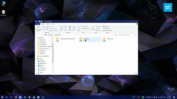Open Apple iPhone in sidebar

point(43,64)
